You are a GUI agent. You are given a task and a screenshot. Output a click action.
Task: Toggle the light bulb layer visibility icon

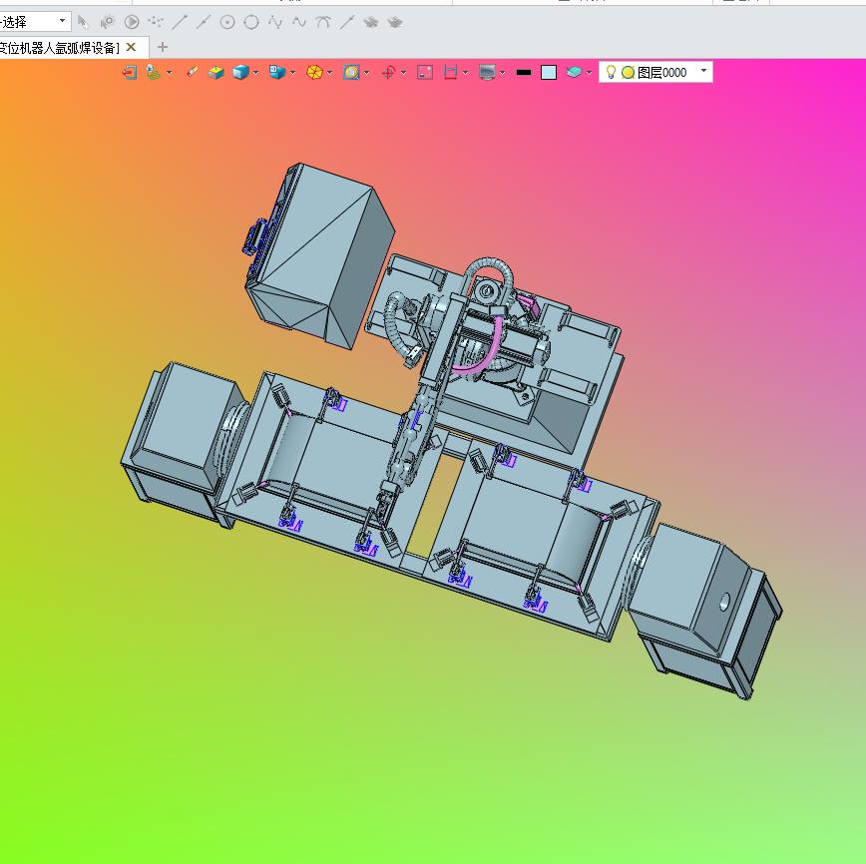[x=611, y=72]
